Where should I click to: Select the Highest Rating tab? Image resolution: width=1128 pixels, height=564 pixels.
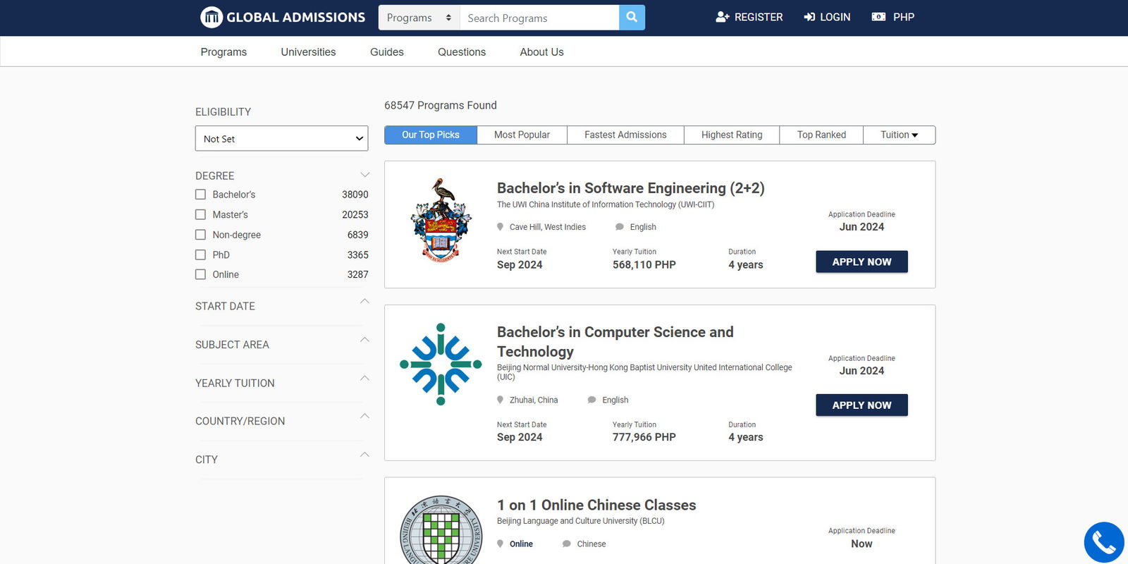tap(731, 135)
